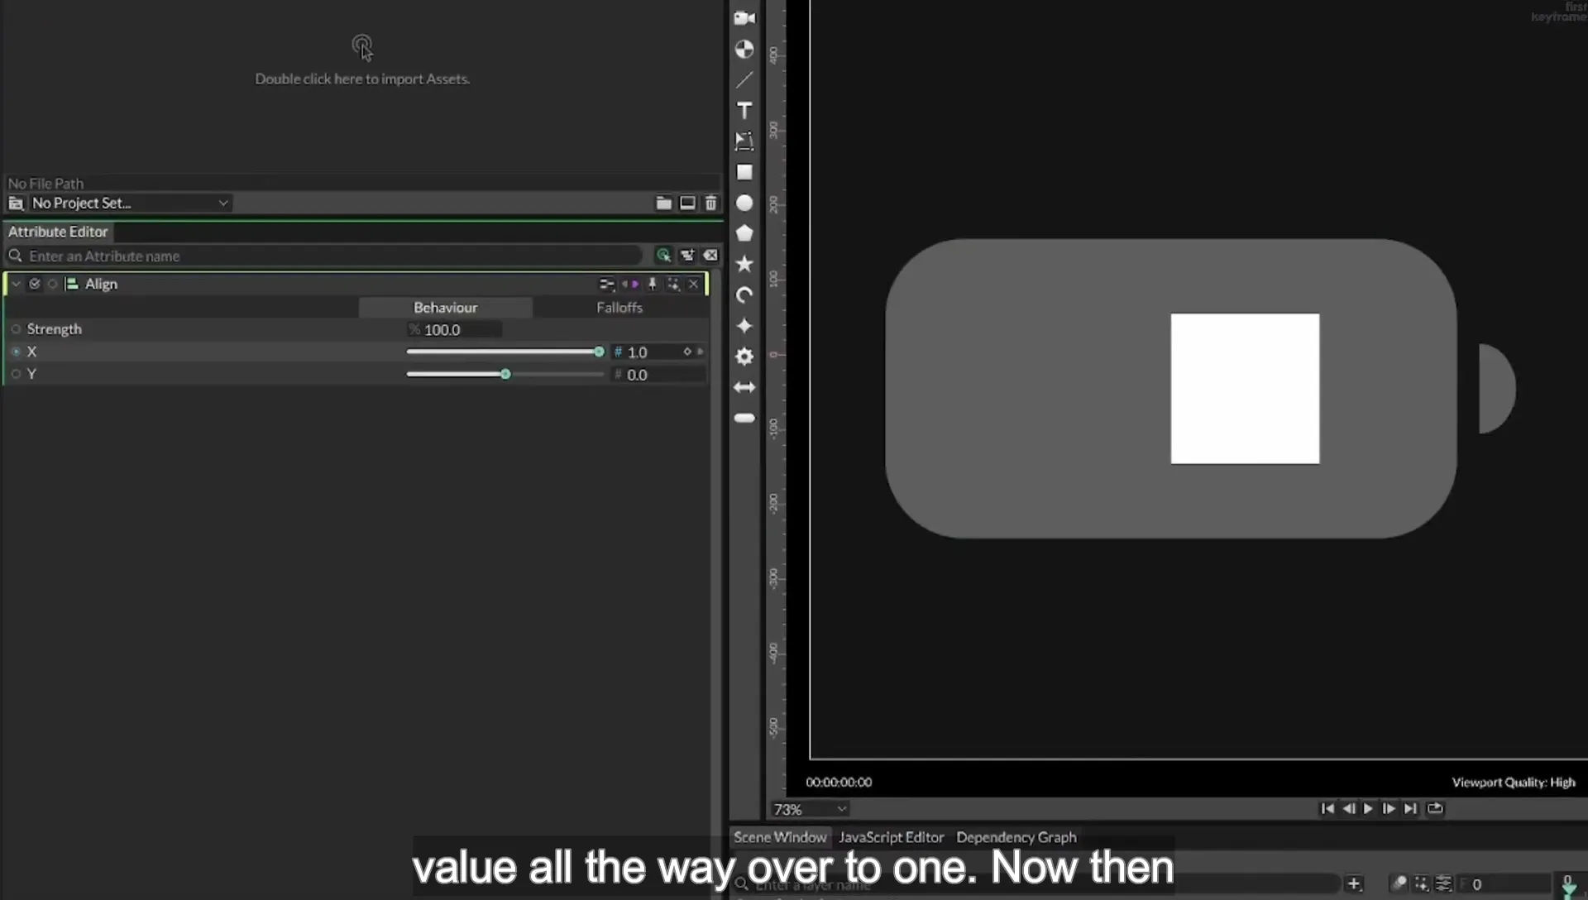Toggle the Y attribute animation circle
The image size is (1588, 900).
(16, 374)
